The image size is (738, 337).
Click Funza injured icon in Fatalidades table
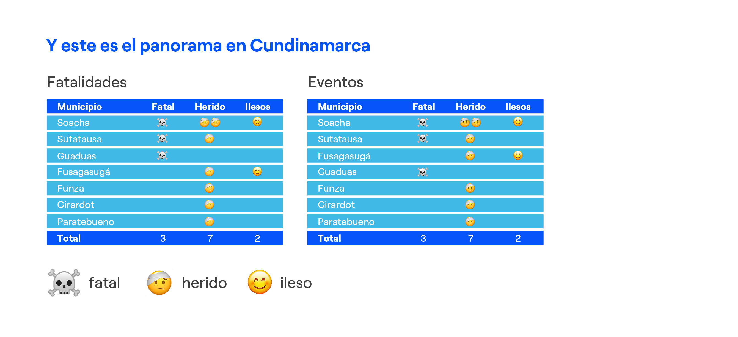tap(210, 188)
